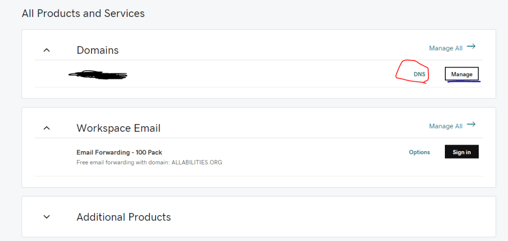508x241 pixels.
Task: Expand the Additional Products section chevron
Action: pos(47,217)
